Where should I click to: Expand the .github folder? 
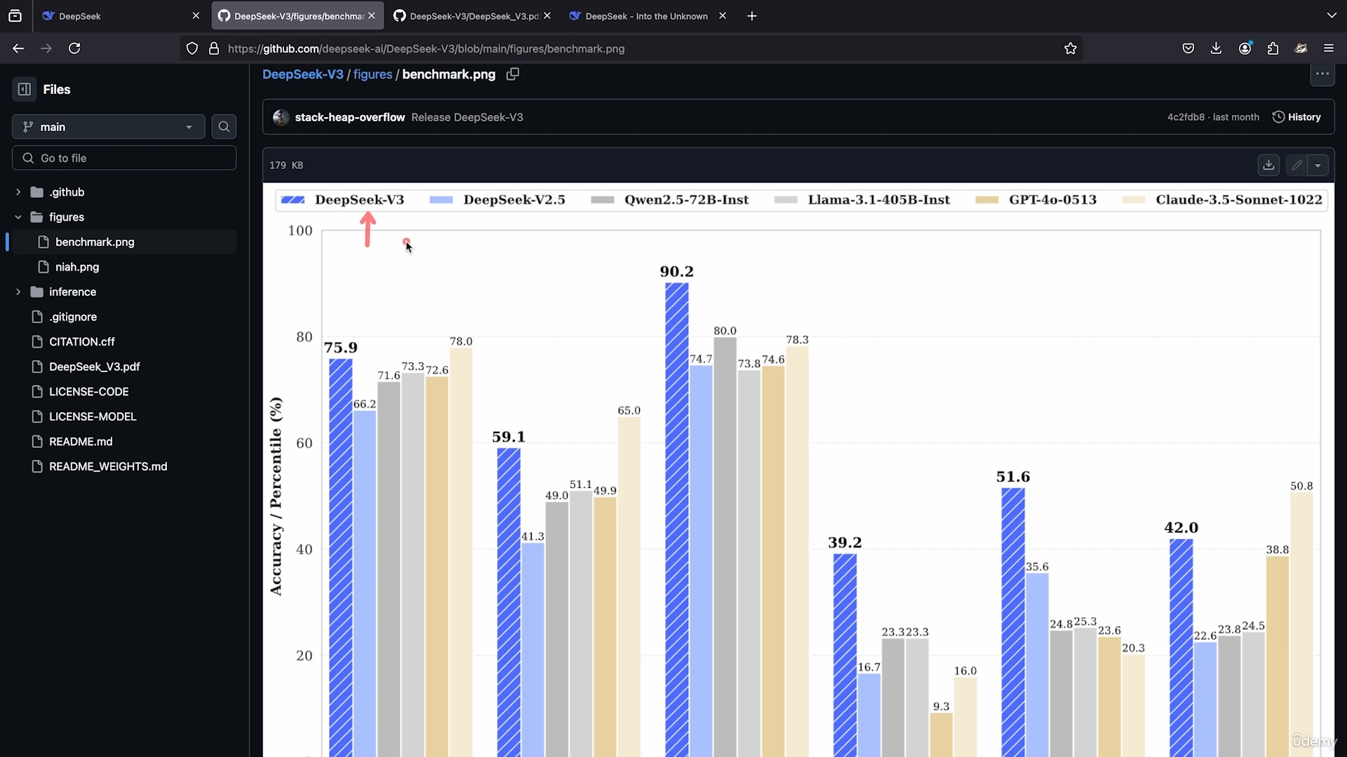[18, 192]
